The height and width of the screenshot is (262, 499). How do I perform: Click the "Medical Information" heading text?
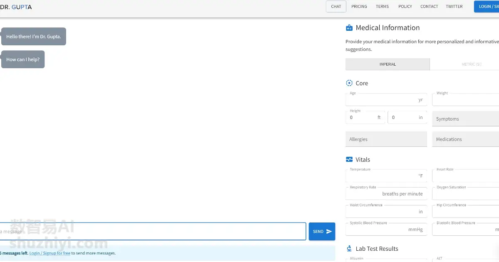(x=388, y=28)
